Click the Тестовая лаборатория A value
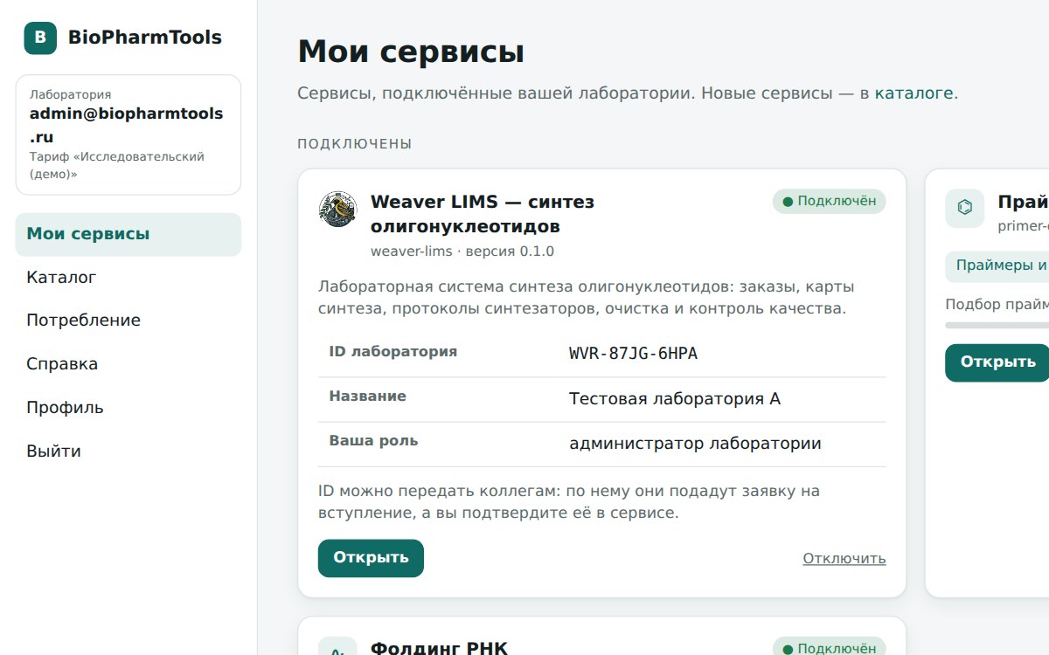Screen dimensions: 1049x655 [x=675, y=399]
